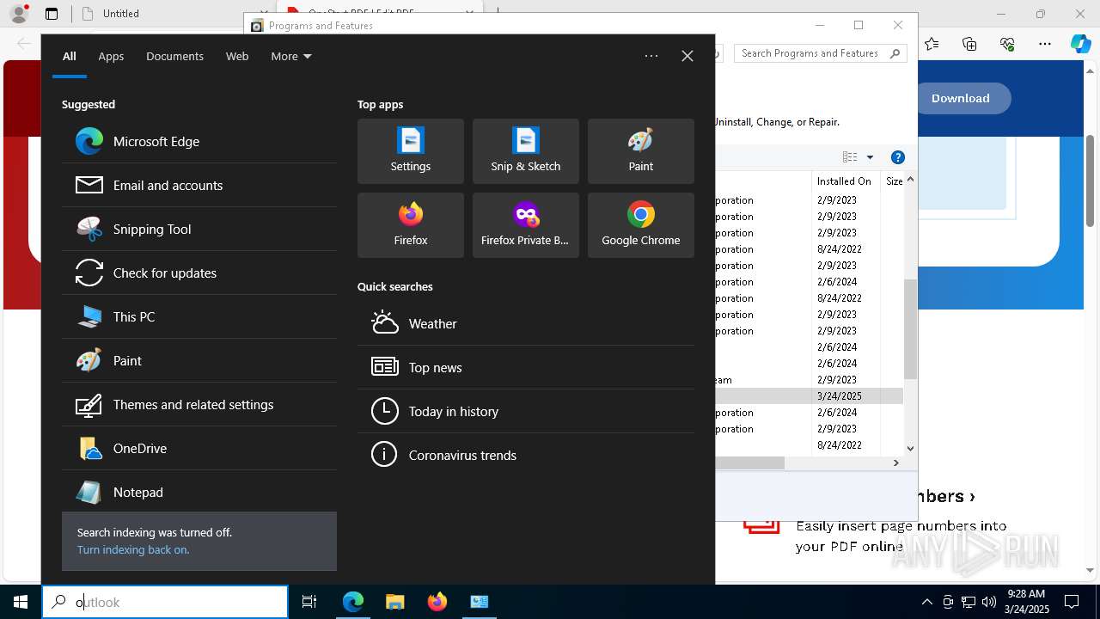
Task: Open the taskbar Programs and Features app
Action: pyautogui.click(x=480, y=602)
